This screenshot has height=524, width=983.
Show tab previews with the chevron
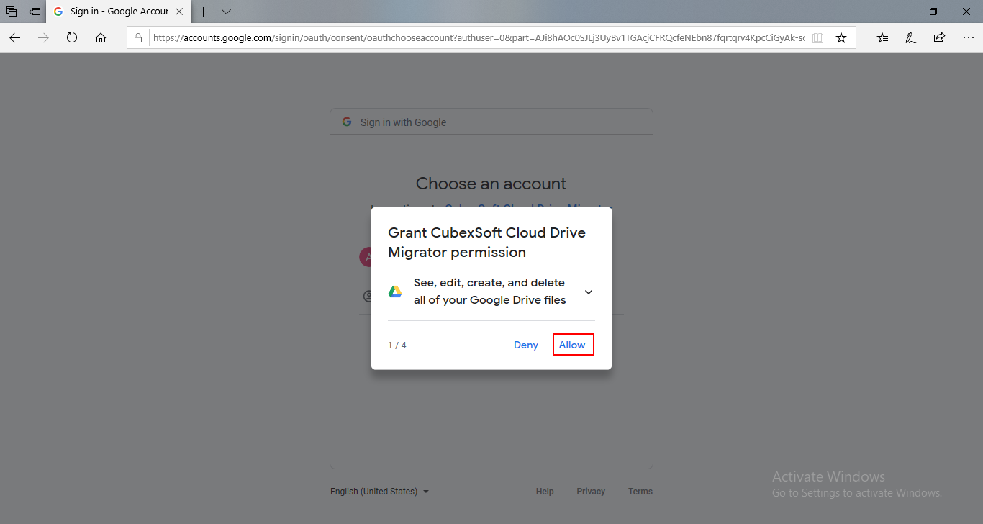[x=226, y=12]
